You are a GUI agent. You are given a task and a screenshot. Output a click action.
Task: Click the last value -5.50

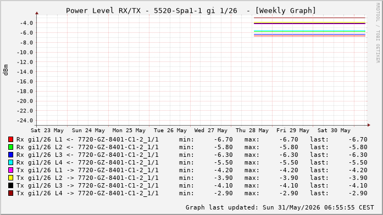[x=358, y=162]
